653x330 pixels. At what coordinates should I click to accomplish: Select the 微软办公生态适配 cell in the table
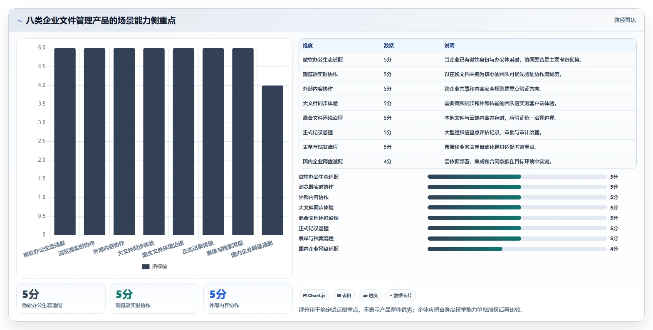[323, 60]
